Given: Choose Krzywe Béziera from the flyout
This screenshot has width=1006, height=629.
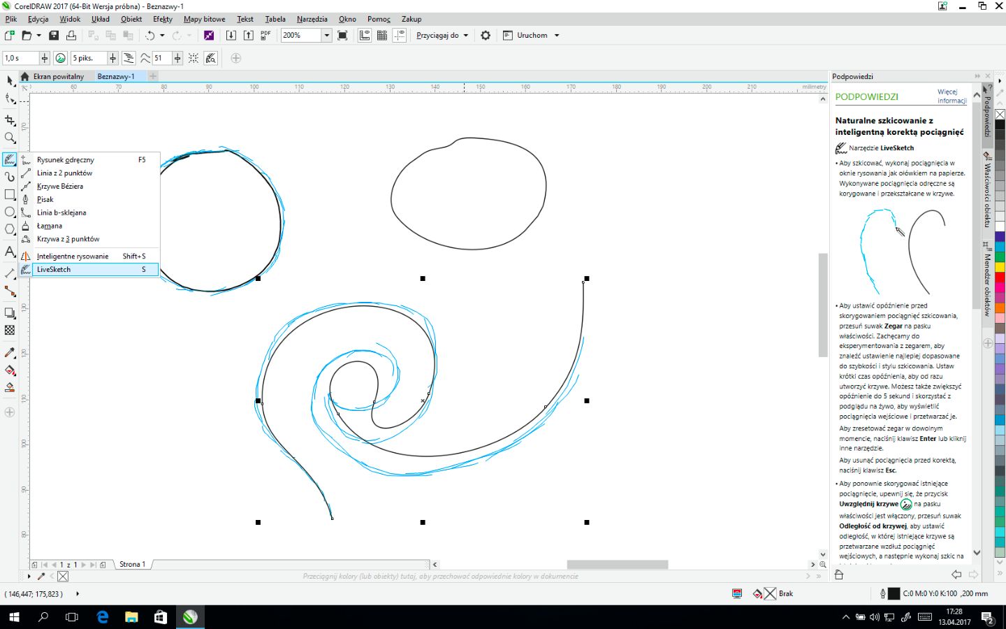Looking at the screenshot, I should [x=60, y=187].
